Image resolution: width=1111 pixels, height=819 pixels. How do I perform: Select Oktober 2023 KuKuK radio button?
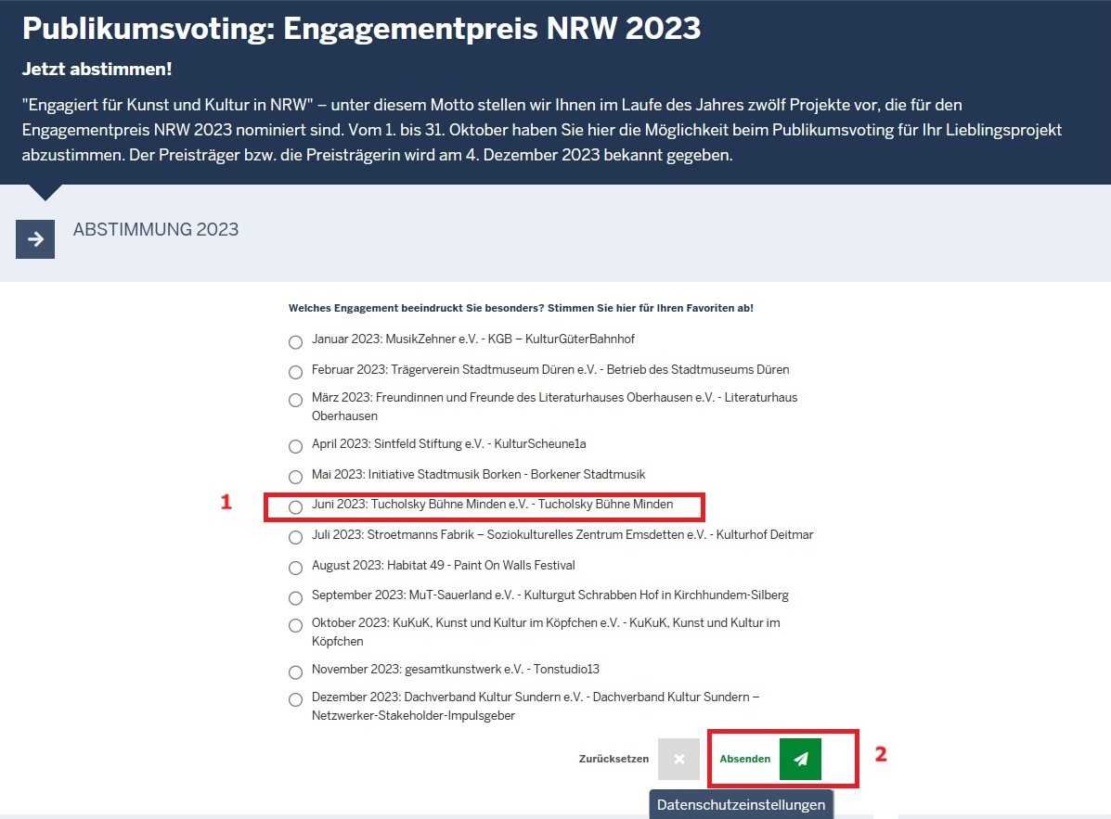[x=295, y=626]
